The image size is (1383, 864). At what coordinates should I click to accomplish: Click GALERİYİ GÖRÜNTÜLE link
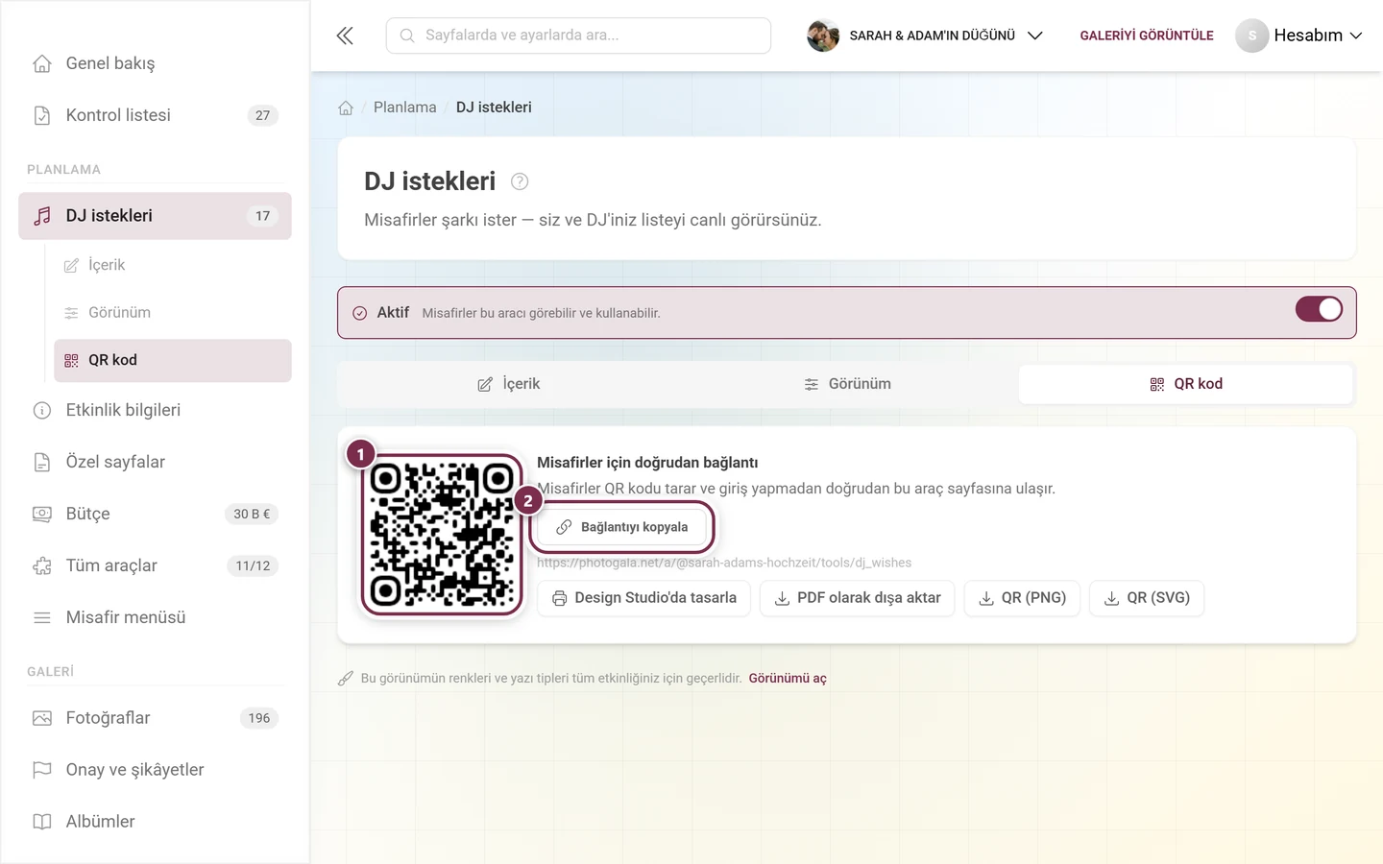tap(1147, 36)
